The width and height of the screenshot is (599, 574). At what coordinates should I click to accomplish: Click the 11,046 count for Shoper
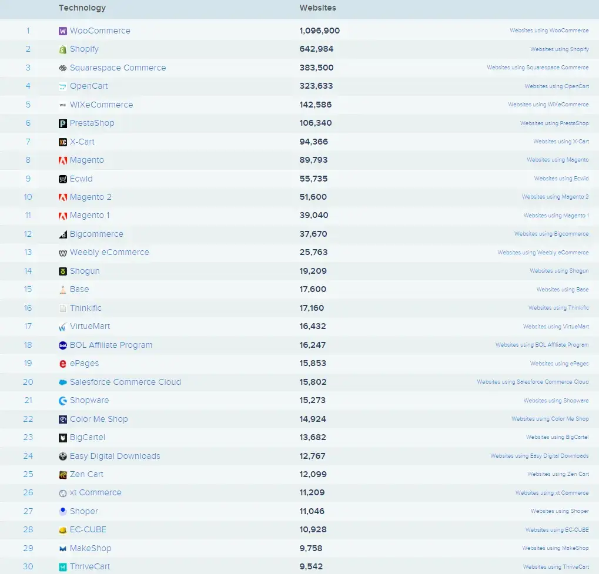click(x=312, y=511)
